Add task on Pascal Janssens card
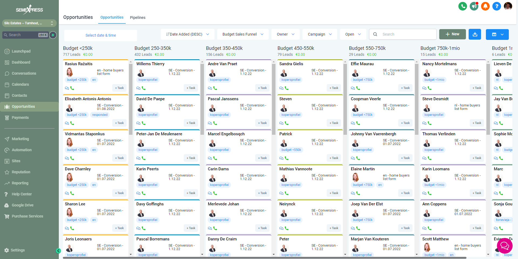The image size is (518, 259). coord(262,123)
